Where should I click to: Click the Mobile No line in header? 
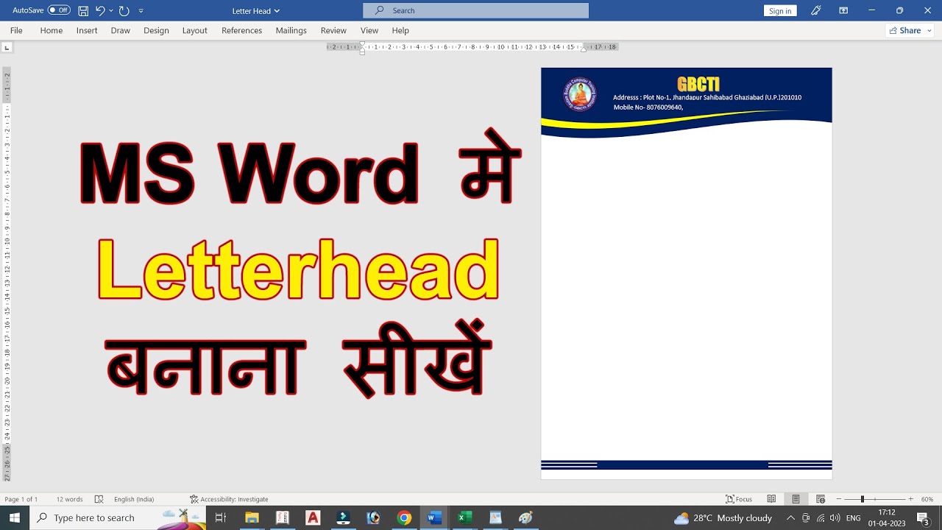click(x=648, y=107)
